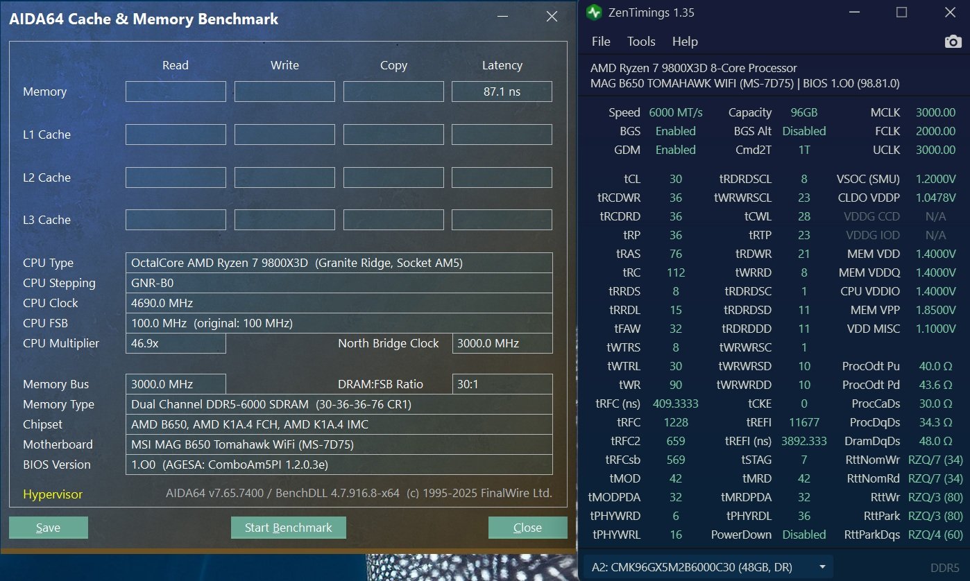Start Benchmark in AIDA64
Image resolution: width=970 pixels, height=581 pixels.
[x=289, y=528]
